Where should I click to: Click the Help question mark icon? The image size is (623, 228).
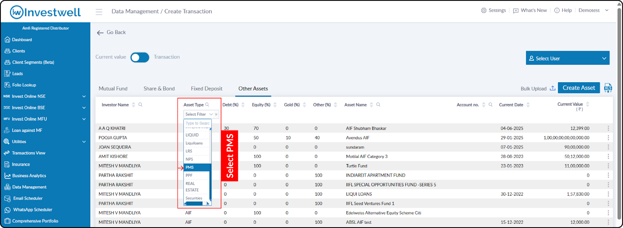(557, 11)
